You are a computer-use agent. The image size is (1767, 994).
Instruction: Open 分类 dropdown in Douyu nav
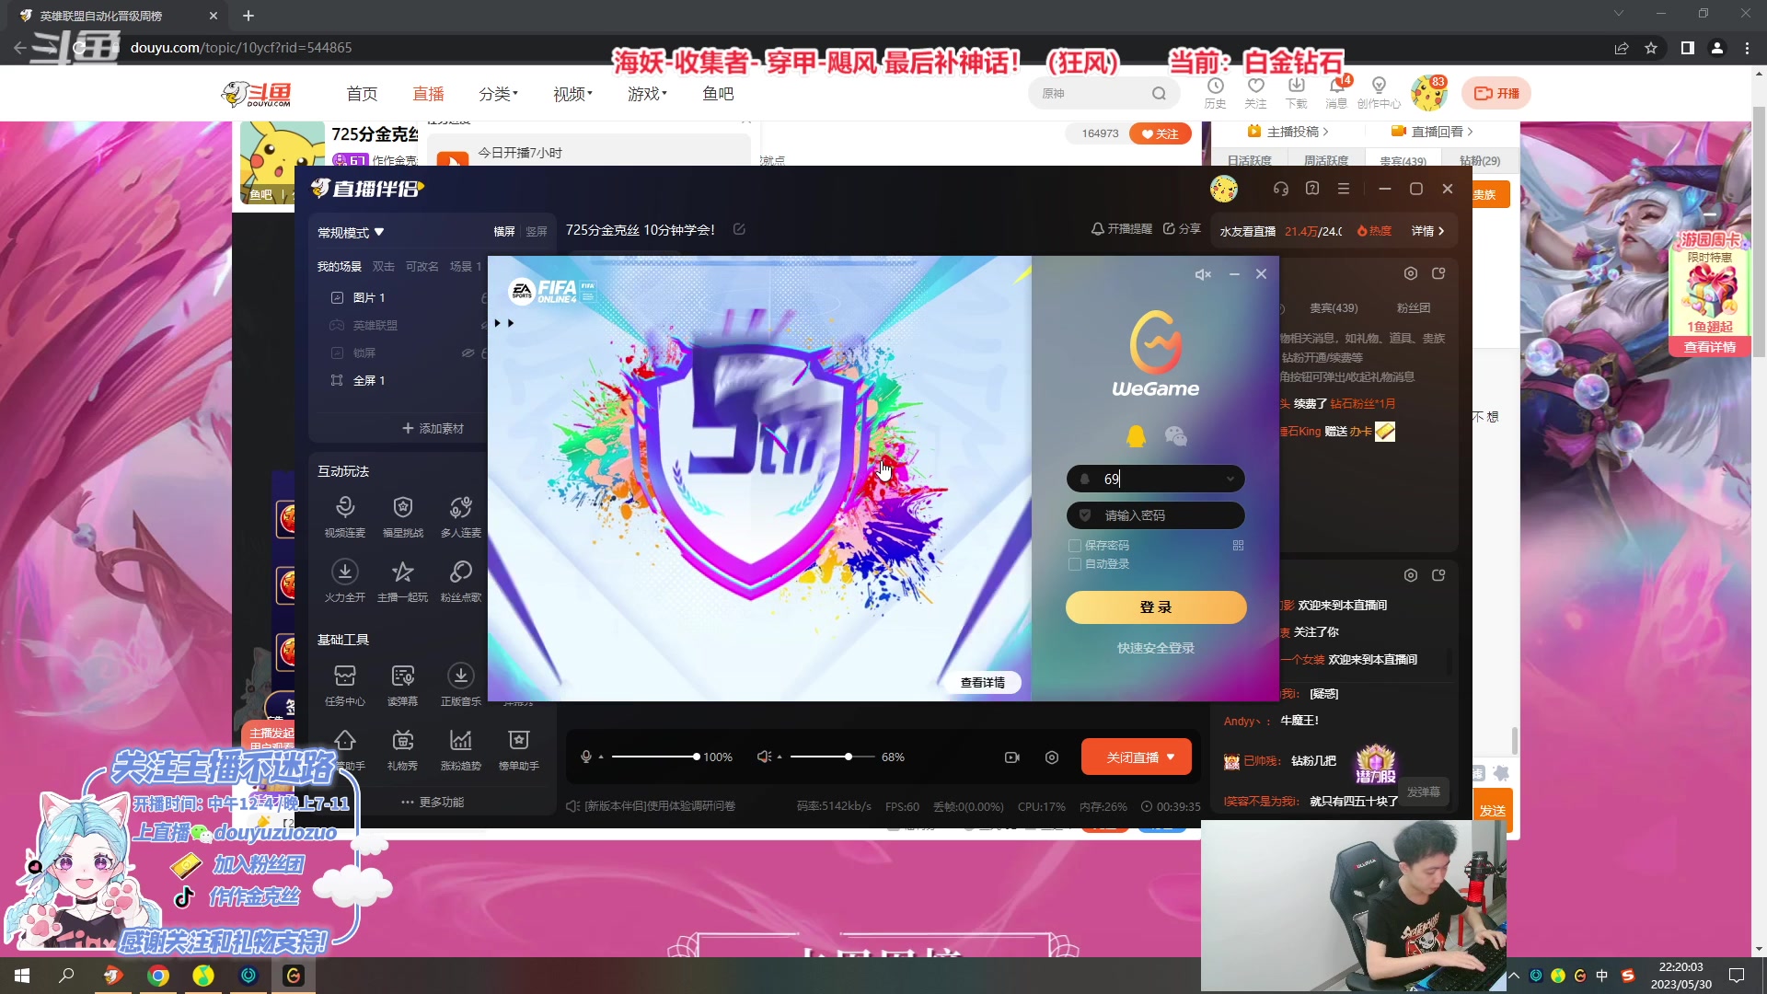tap(498, 94)
